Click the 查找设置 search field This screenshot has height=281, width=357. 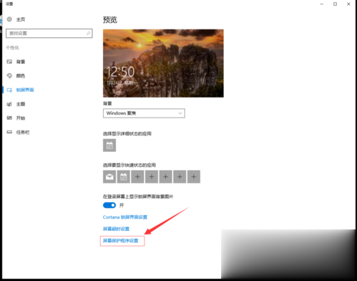click(49, 33)
